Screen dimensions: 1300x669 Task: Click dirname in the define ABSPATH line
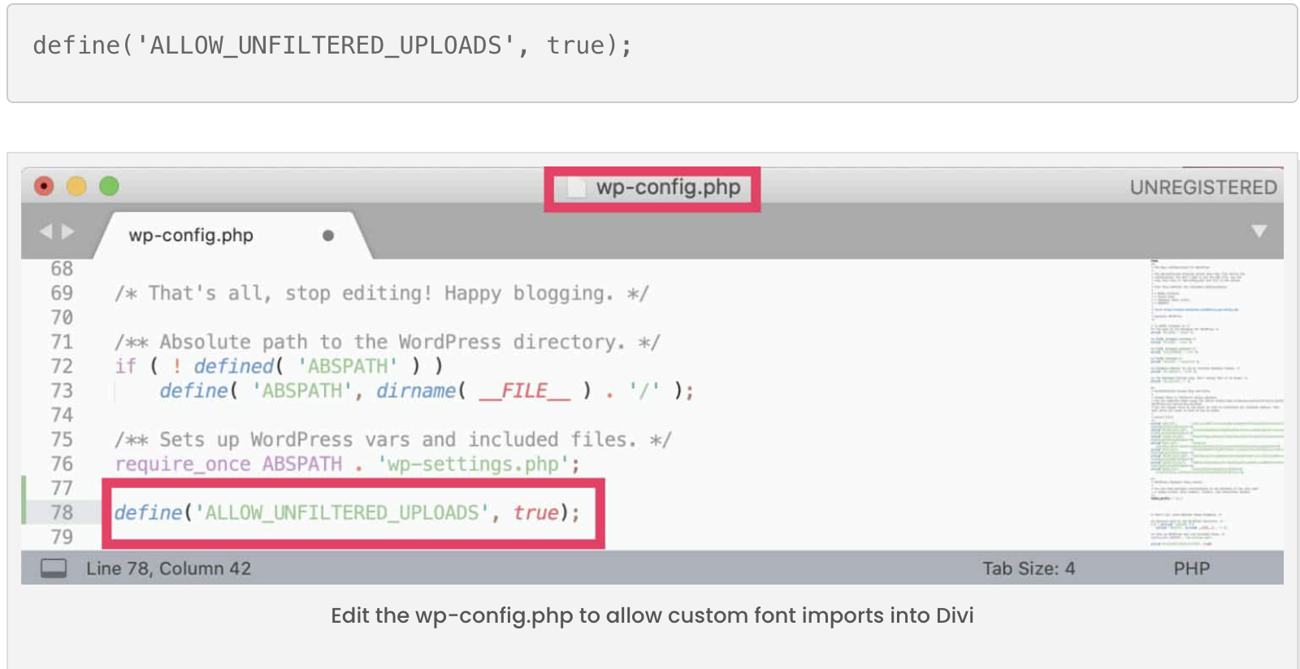[x=415, y=391]
